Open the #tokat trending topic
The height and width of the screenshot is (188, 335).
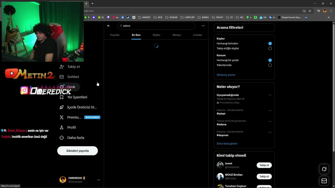pyautogui.click(x=221, y=114)
